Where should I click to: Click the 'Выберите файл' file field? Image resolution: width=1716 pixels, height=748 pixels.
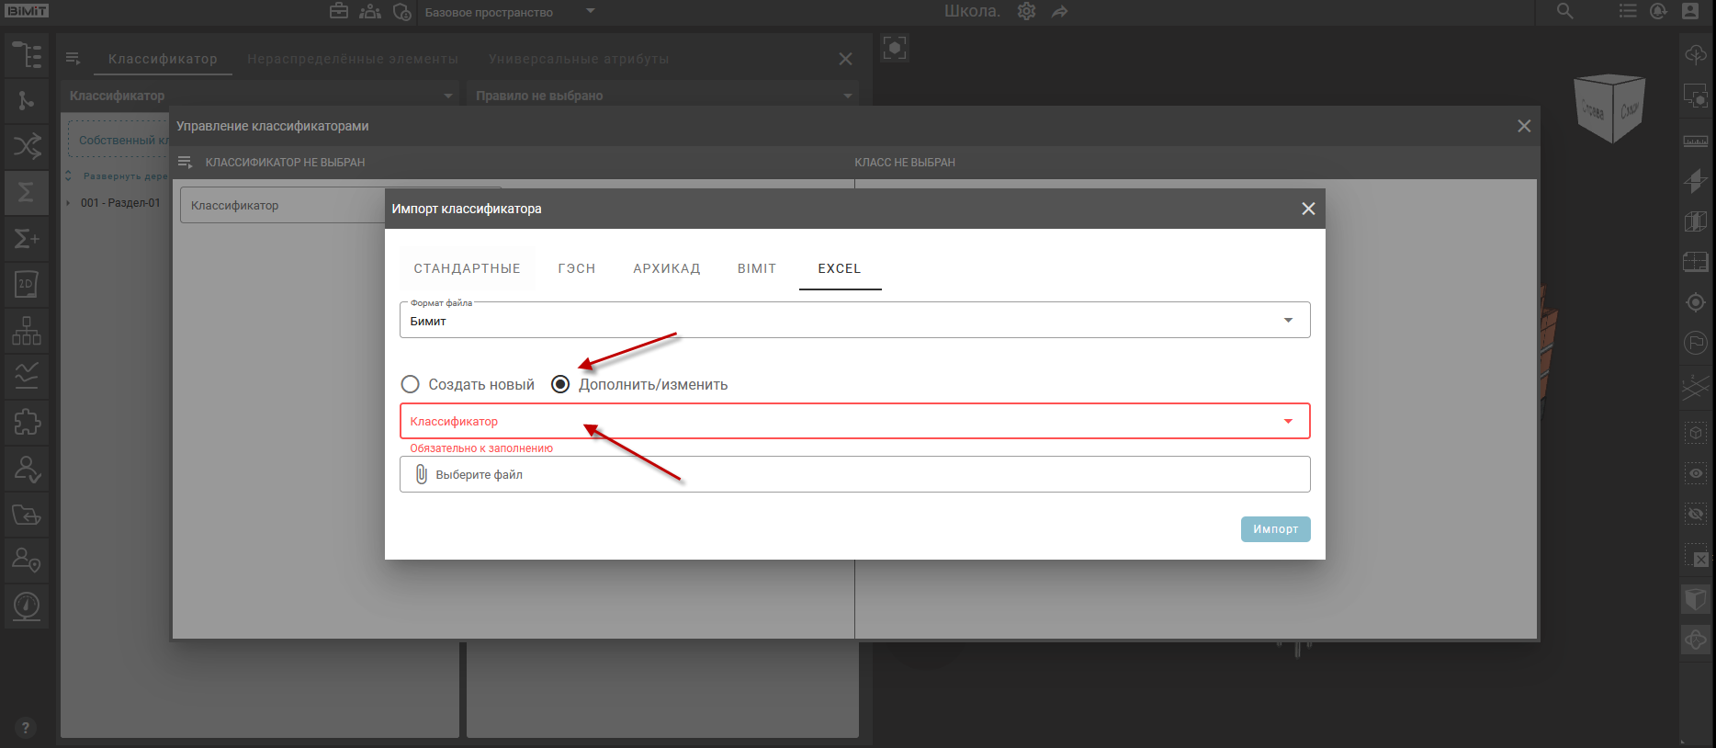point(854,474)
